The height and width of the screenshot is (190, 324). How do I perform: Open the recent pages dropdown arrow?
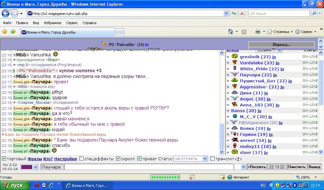21,14
